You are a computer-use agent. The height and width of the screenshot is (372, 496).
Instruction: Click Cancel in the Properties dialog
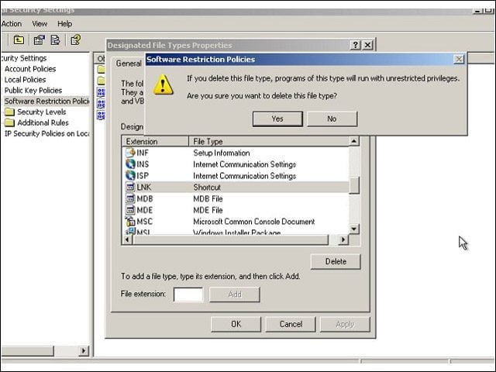point(291,324)
